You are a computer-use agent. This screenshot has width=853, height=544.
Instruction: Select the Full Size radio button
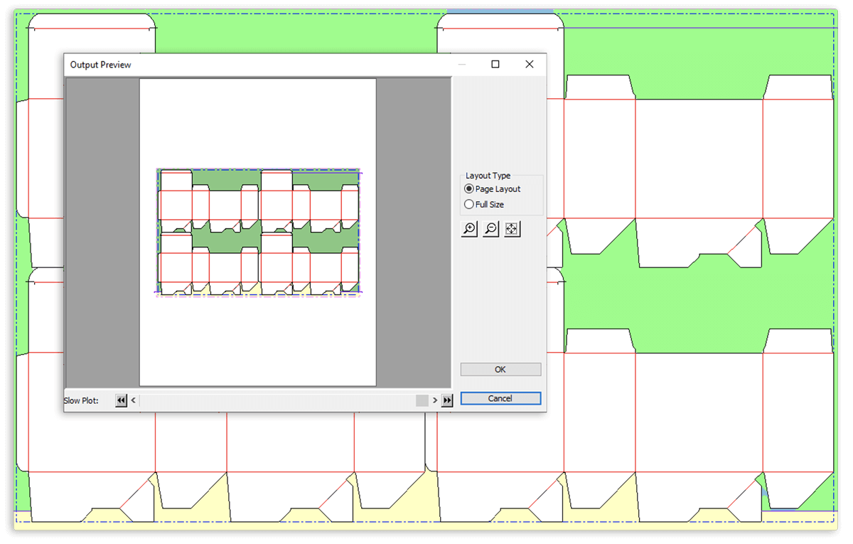tap(469, 205)
